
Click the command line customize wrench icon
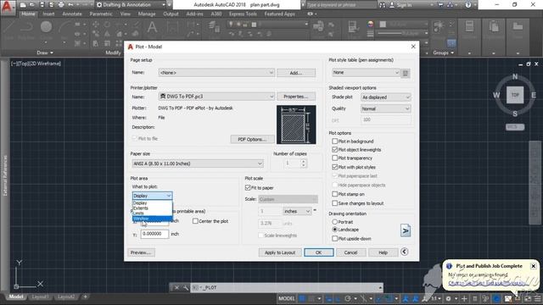186,287
